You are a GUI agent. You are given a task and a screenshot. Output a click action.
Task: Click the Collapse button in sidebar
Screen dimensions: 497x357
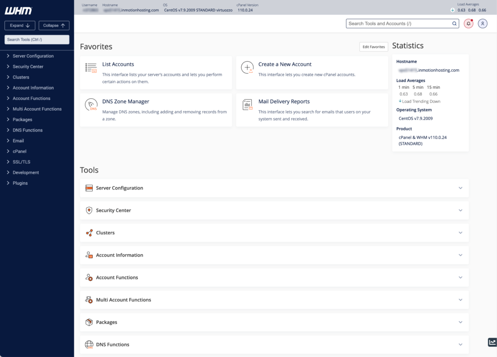pos(54,25)
